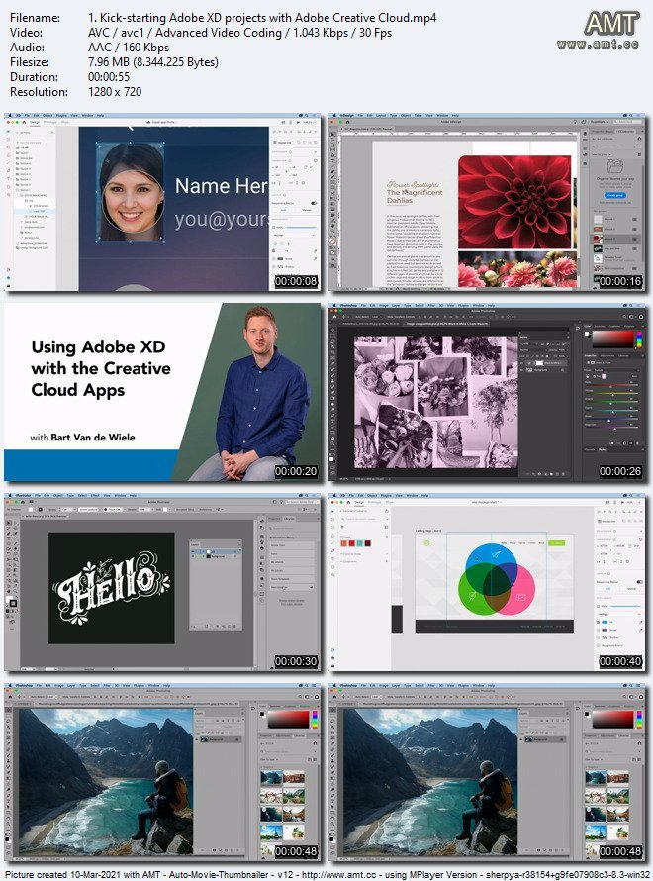Viewport: 653px width, 881px height.
Task: Click the 00:00:16 timestamp label
Action: [620, 281]
